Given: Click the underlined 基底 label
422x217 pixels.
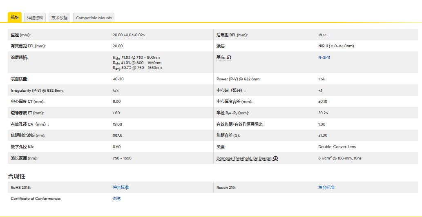Looking at the screenshot, I should click(x=221, y=58).
